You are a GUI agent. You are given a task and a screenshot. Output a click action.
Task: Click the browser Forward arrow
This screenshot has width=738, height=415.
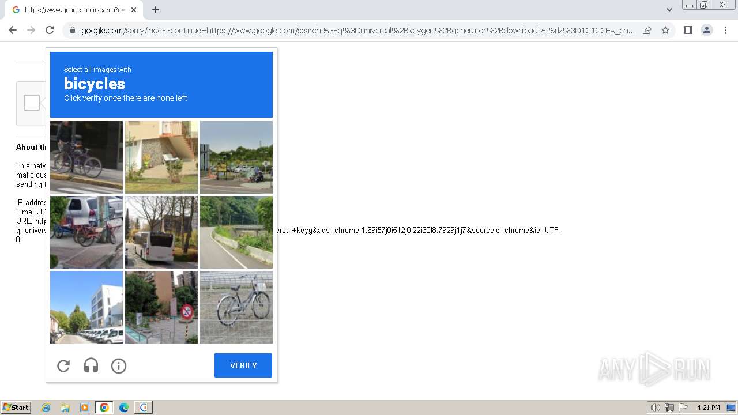click(31, 30)
